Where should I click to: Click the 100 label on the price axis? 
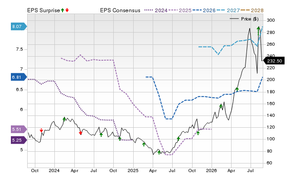[271, 139]
